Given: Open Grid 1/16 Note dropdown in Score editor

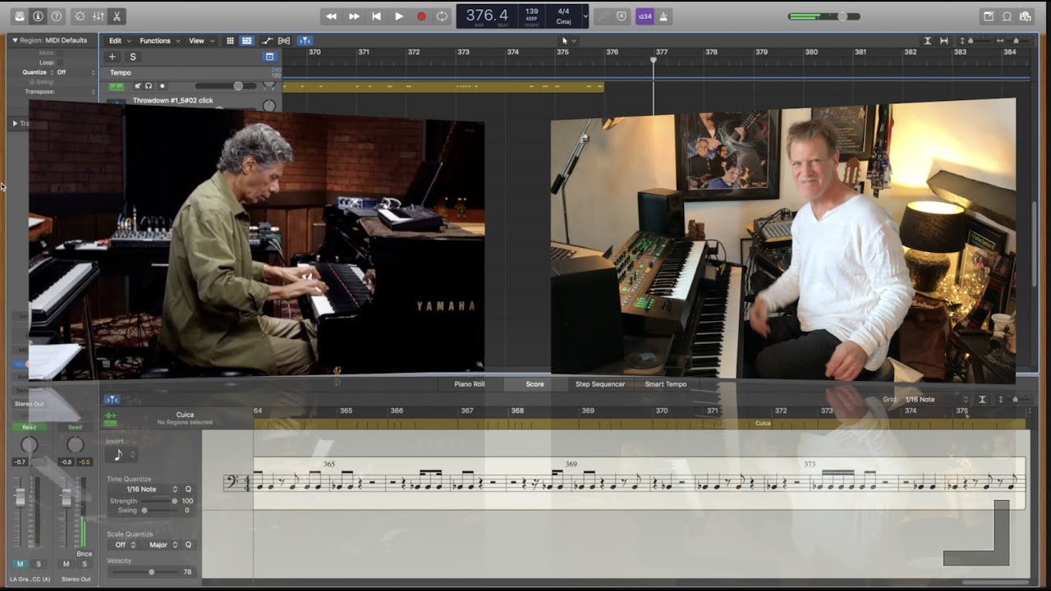Looking at the screenshot, I should (936, 400).
